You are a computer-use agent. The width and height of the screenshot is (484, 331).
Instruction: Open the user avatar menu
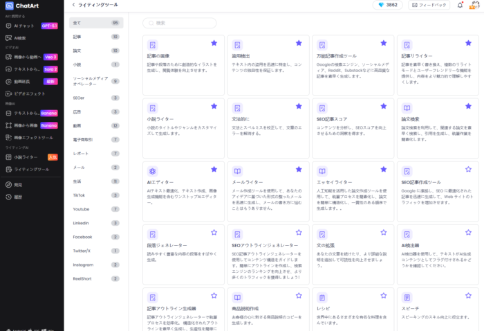pos(474,5)
